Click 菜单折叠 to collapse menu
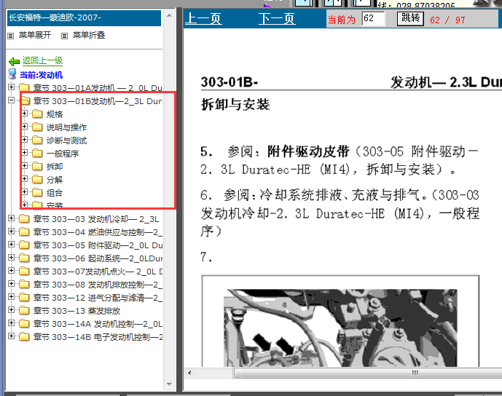The image size is (502, 396). pyautogui.click(x=89, y=35)
